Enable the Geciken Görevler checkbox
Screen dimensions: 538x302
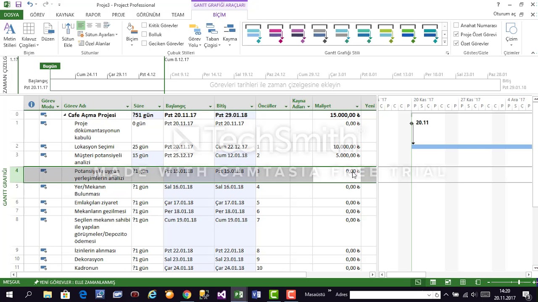(144, 44)
